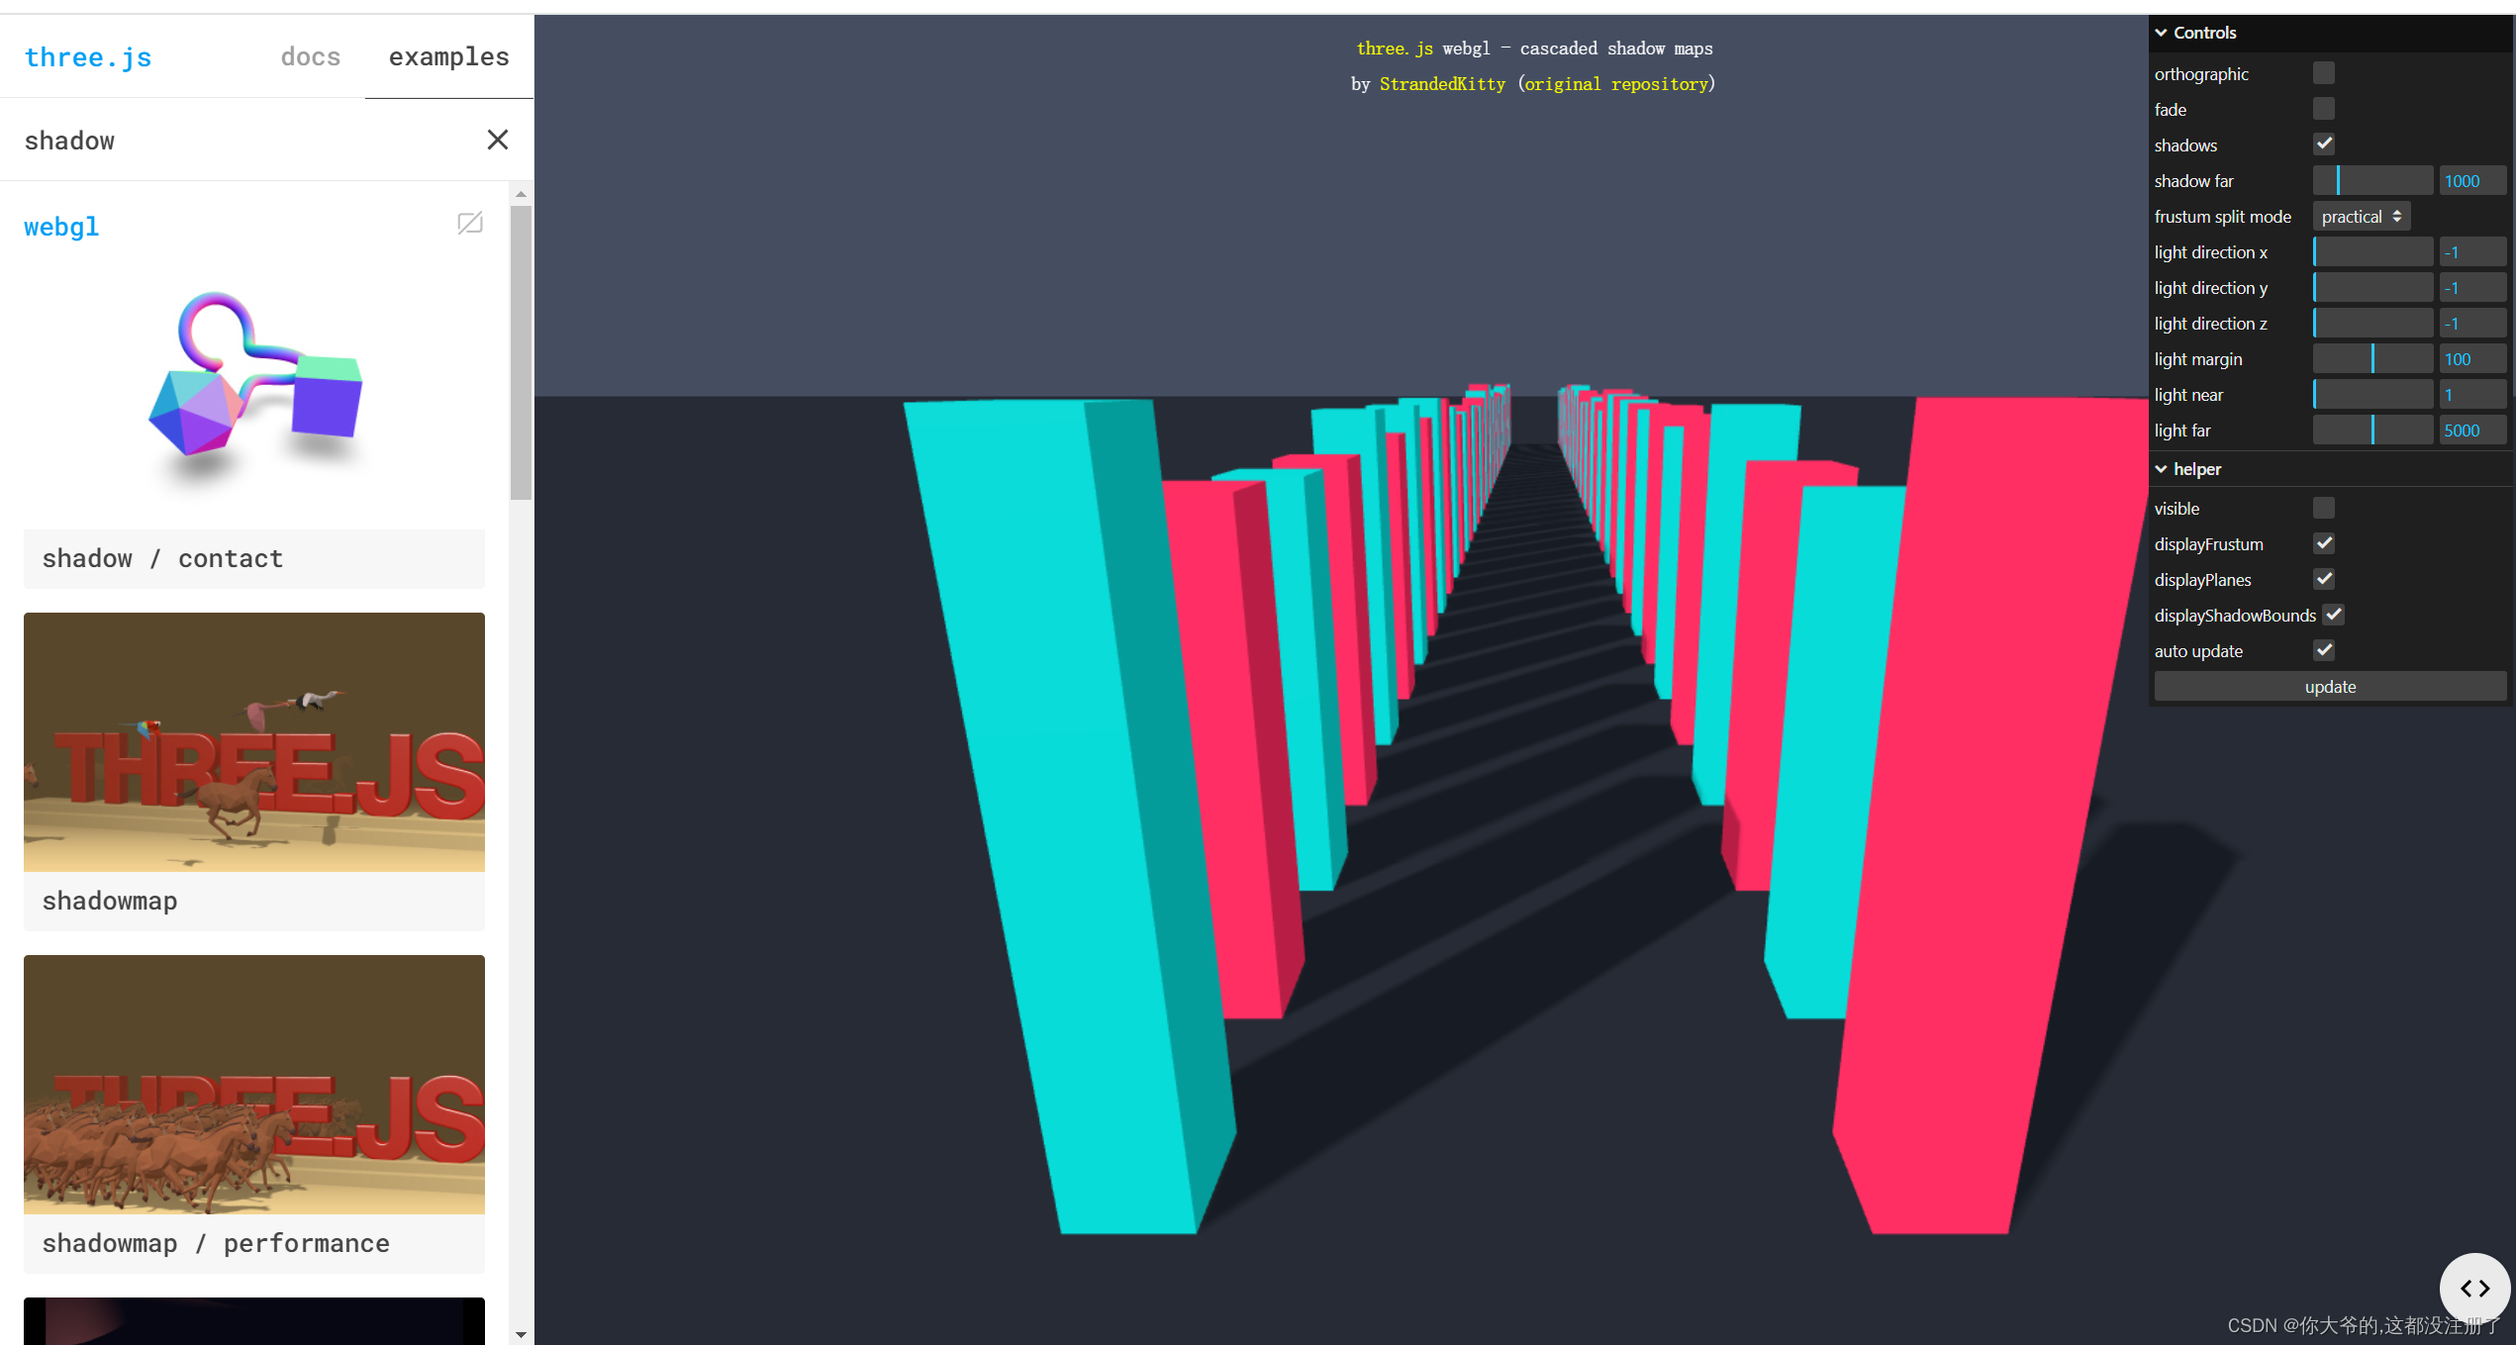Open the shadowmap example thumbnail

253,742
